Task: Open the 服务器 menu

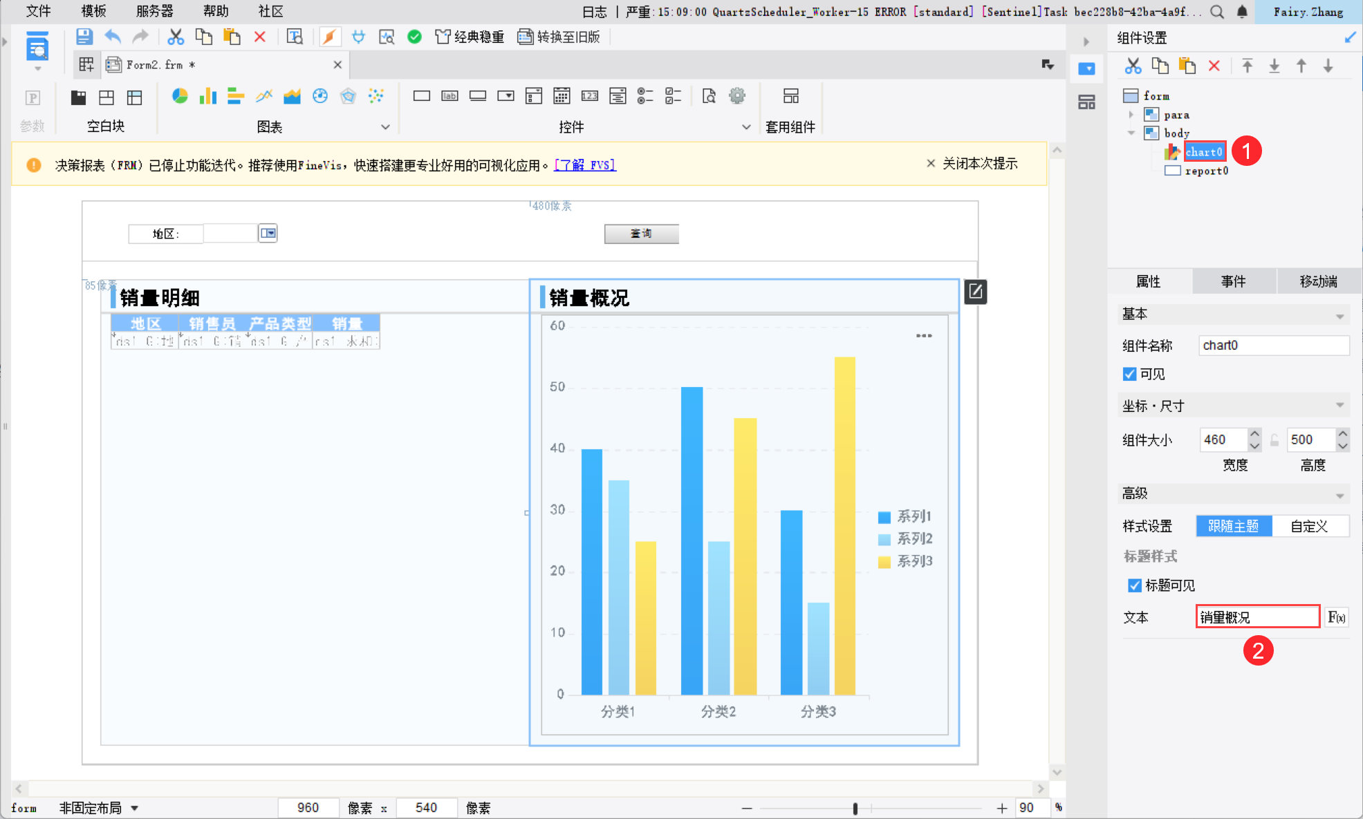Action: coord(155,11)
